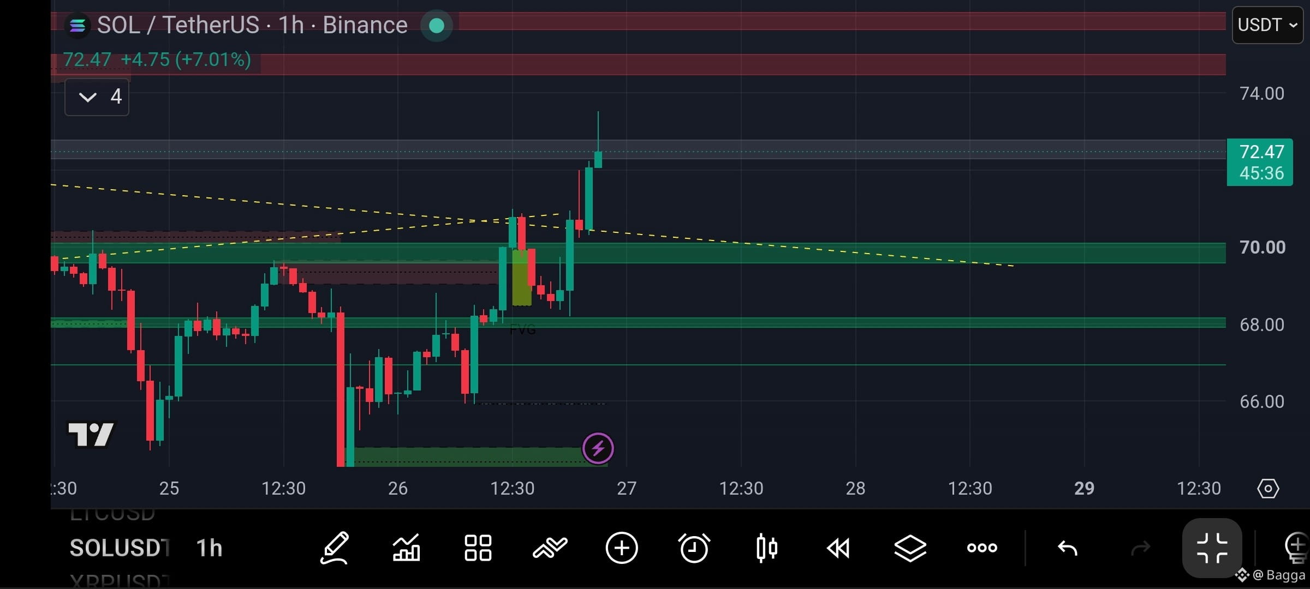Change chart type with candlestick icon
Viewport: 1310px width, 589px height.
[766, 548]
